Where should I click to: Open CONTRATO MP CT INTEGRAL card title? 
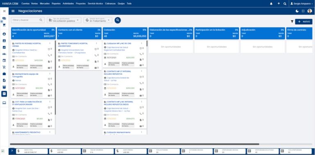(118, 73)
